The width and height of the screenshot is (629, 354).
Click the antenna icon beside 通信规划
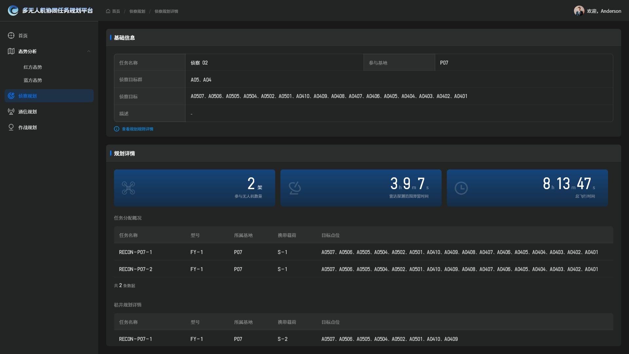tap(11, 111)
